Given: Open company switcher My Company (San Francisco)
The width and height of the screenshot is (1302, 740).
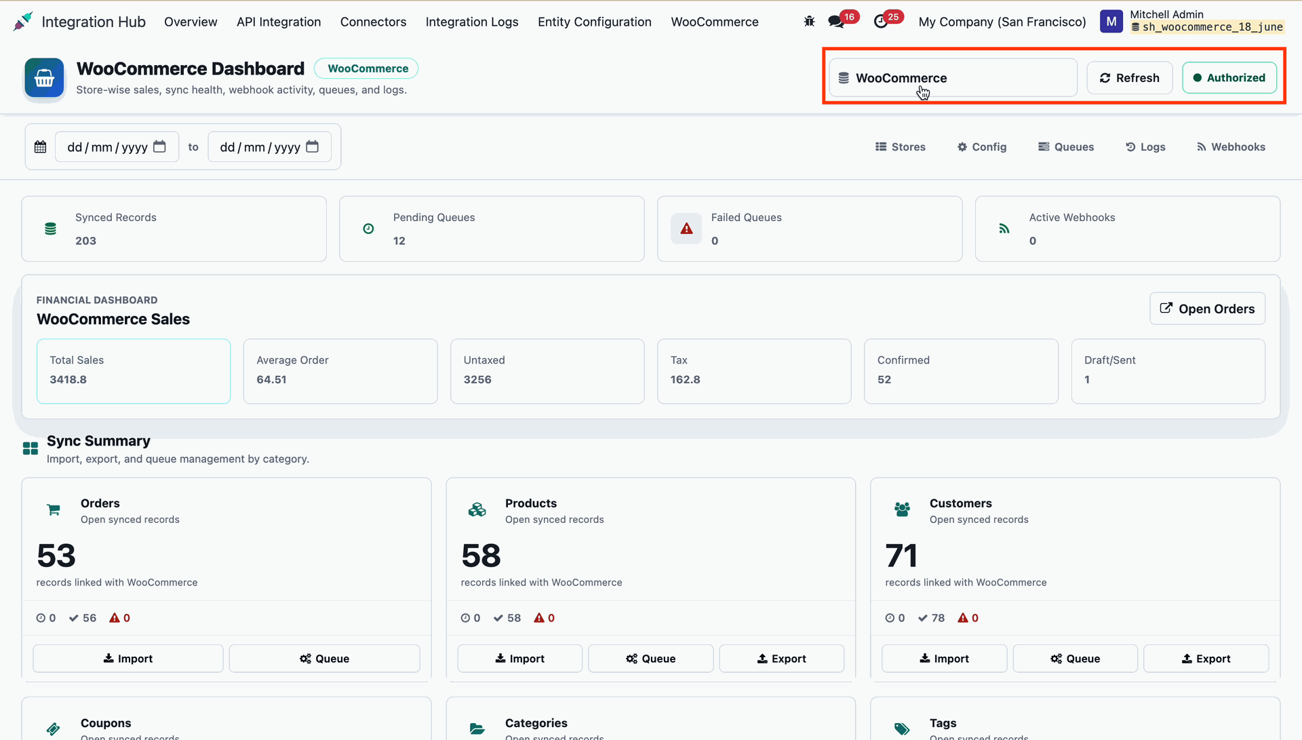Looking at the screenshot, I should point(1002,22).
